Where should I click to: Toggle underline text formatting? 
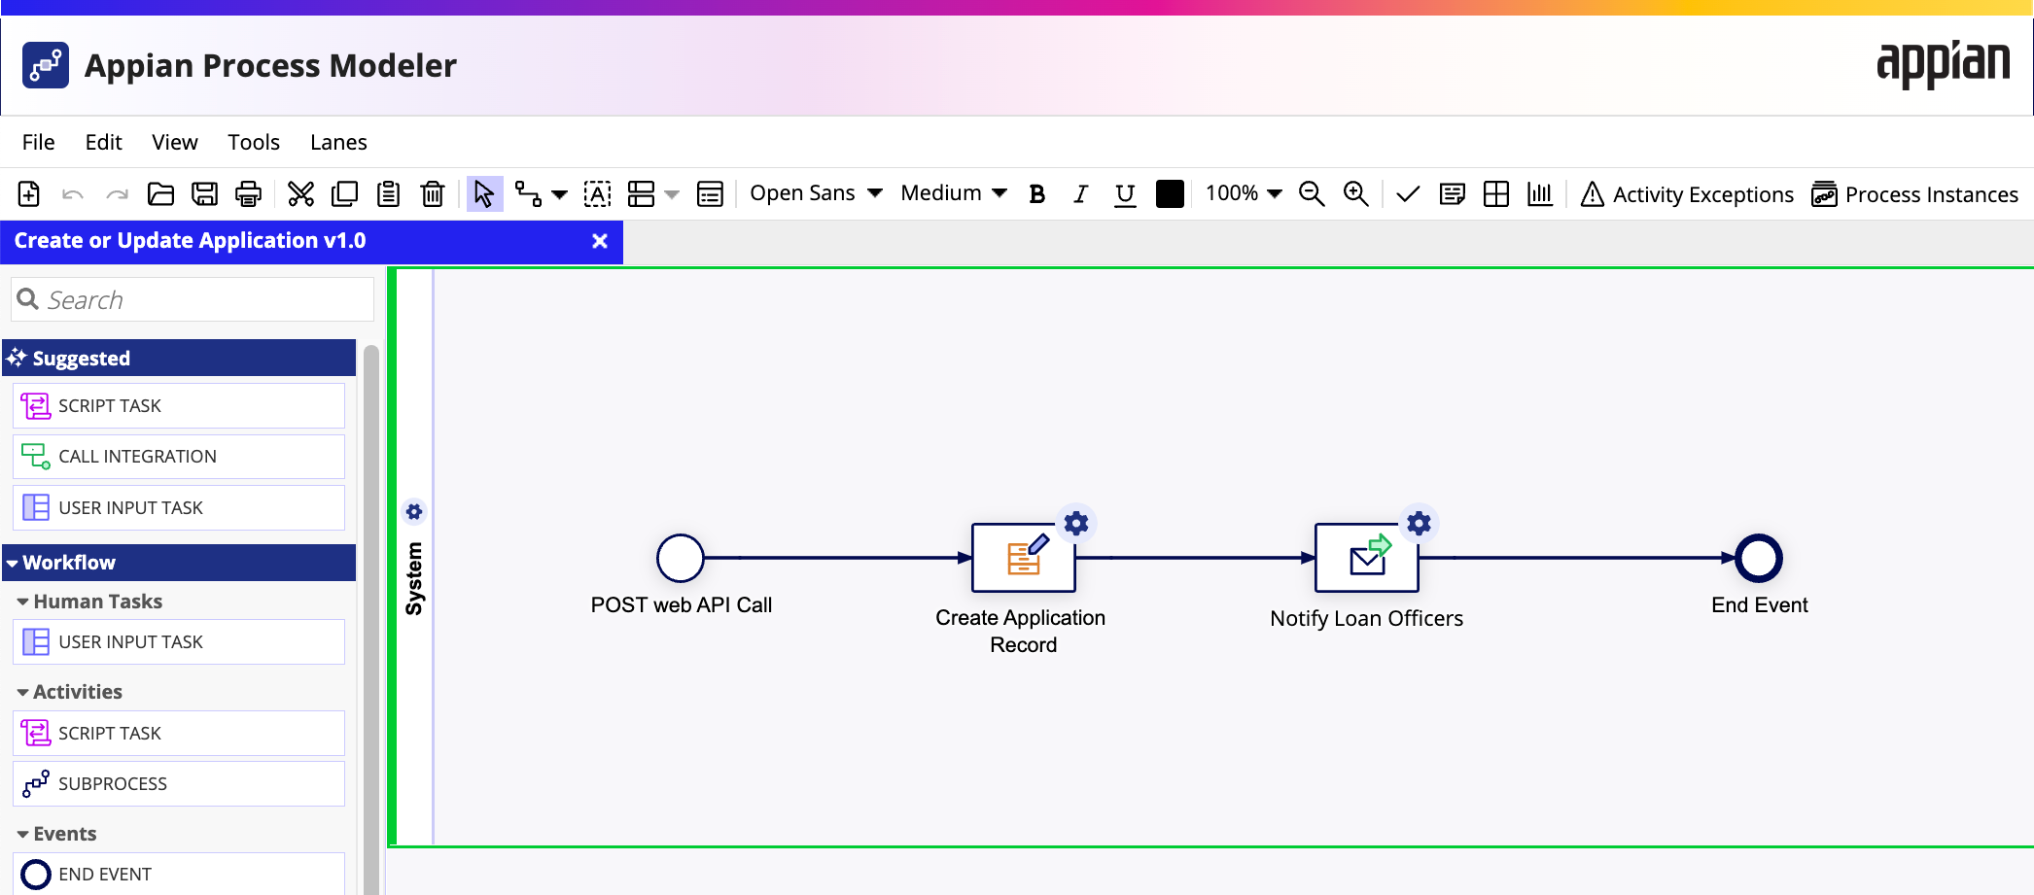pos(1125,195)
